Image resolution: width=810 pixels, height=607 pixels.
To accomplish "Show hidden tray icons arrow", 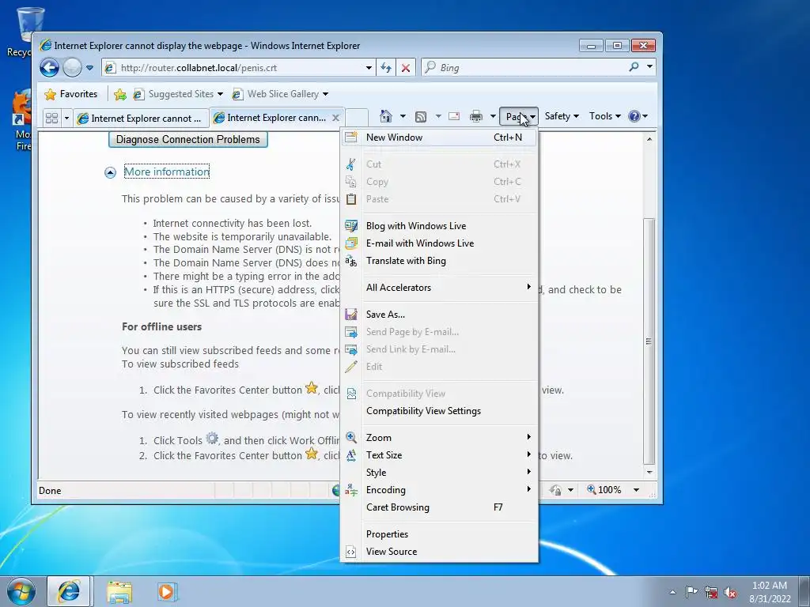I will [x=672, y=592].
